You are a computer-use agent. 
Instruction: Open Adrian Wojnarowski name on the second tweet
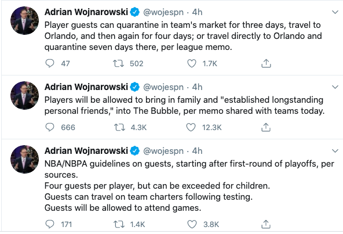click(86, 87)
